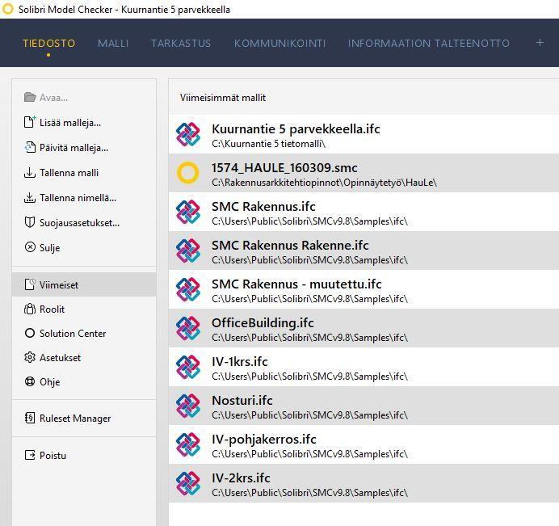
Task: Open INFORMAATION TALTEENOTTO tab
Action: pyautogui.click(x=428, y=44)
